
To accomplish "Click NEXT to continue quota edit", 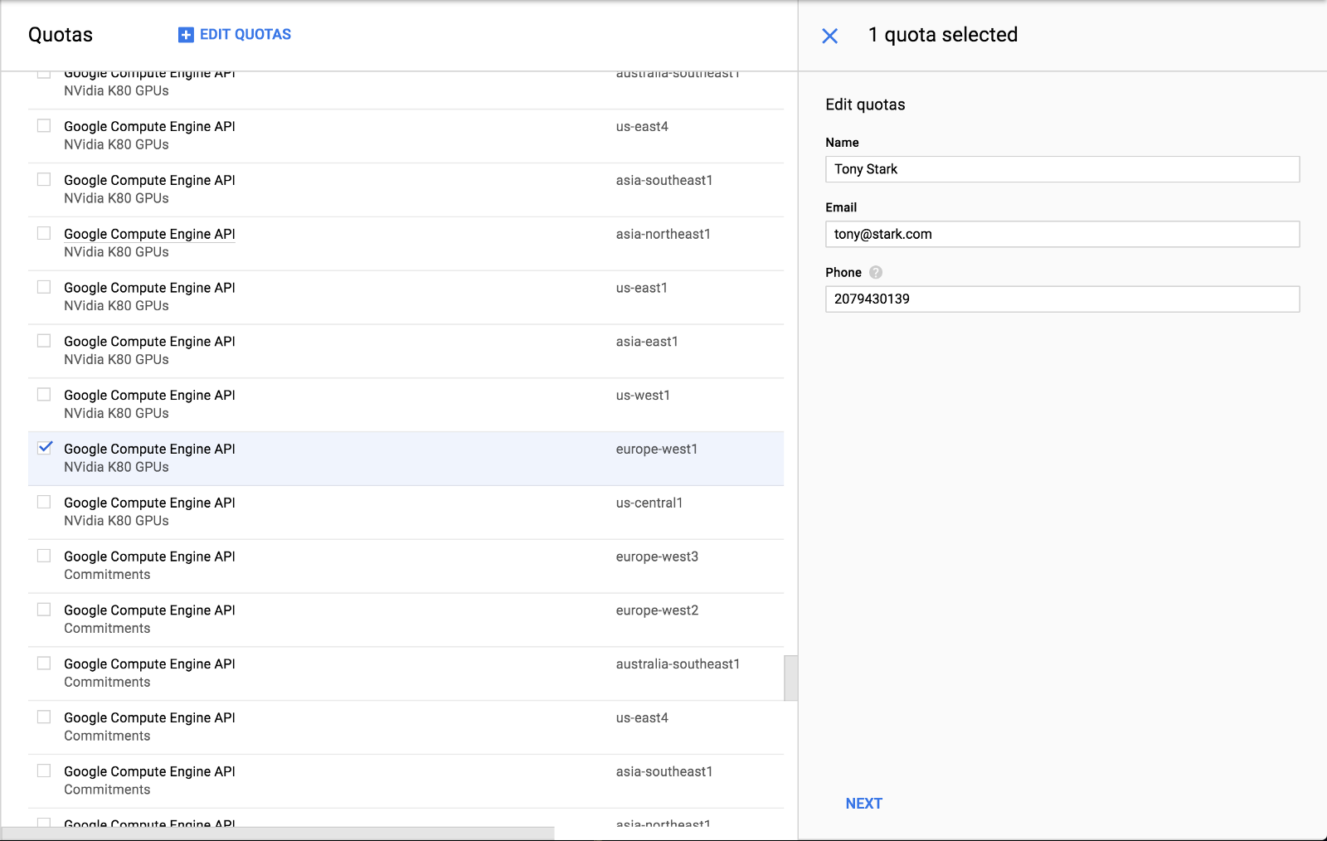I will (863, 803).
